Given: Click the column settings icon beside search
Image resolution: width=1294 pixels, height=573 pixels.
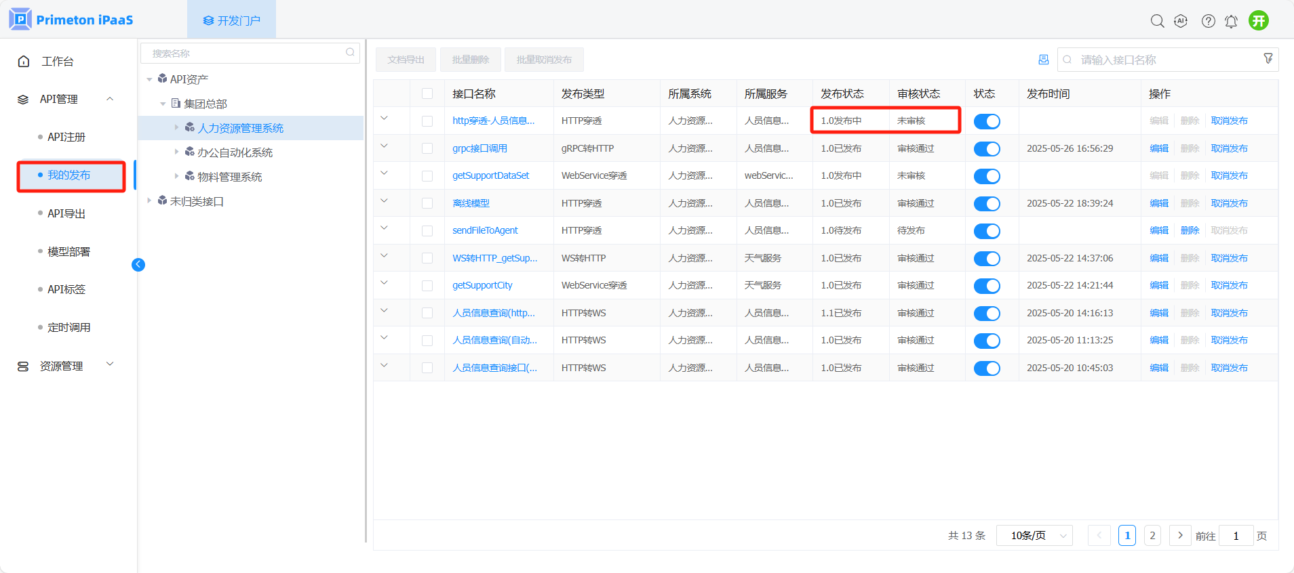Looking at the screenshot, I should point(1043,60).
